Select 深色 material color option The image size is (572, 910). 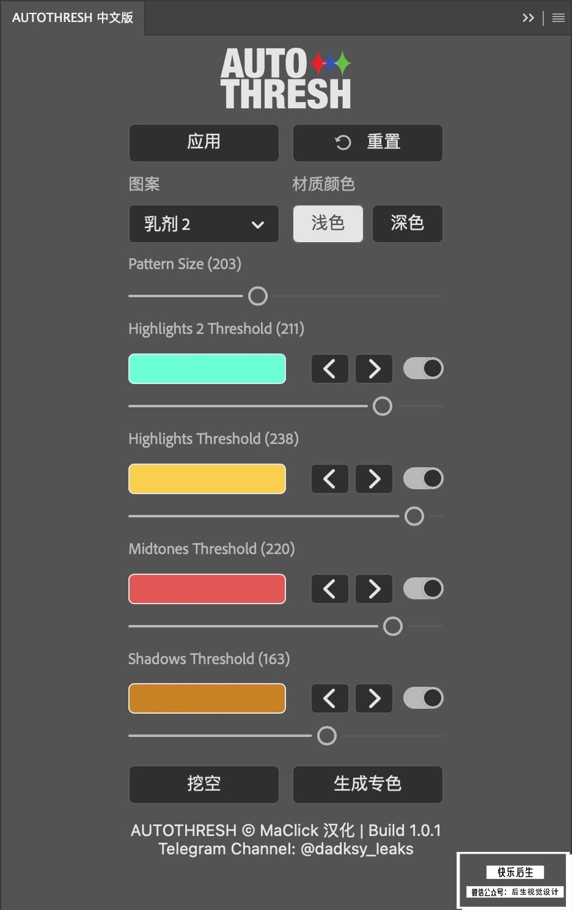[408, 224]
